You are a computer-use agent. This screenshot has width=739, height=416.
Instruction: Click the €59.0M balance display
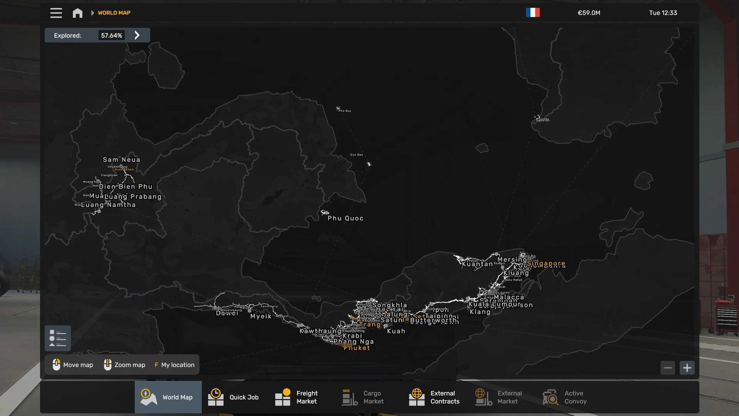(x=589, y=13)
